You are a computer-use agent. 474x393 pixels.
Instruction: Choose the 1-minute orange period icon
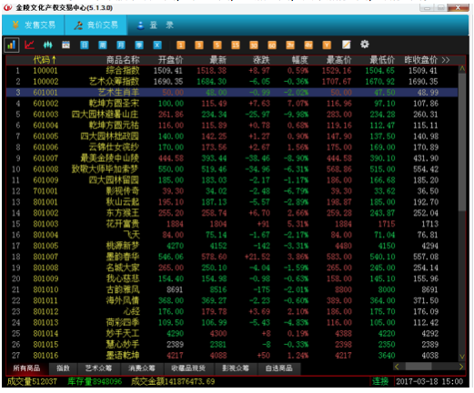click(x=181, y=45)
